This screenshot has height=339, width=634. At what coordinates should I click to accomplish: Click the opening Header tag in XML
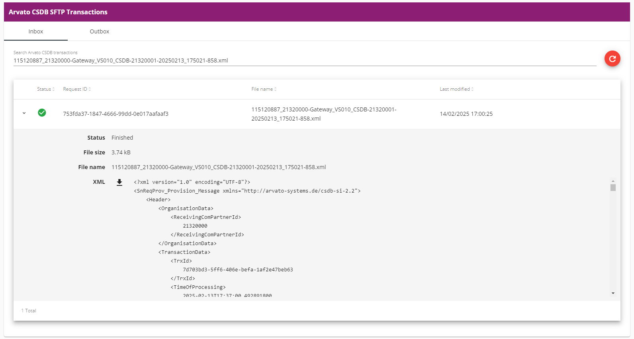[158, 200]
